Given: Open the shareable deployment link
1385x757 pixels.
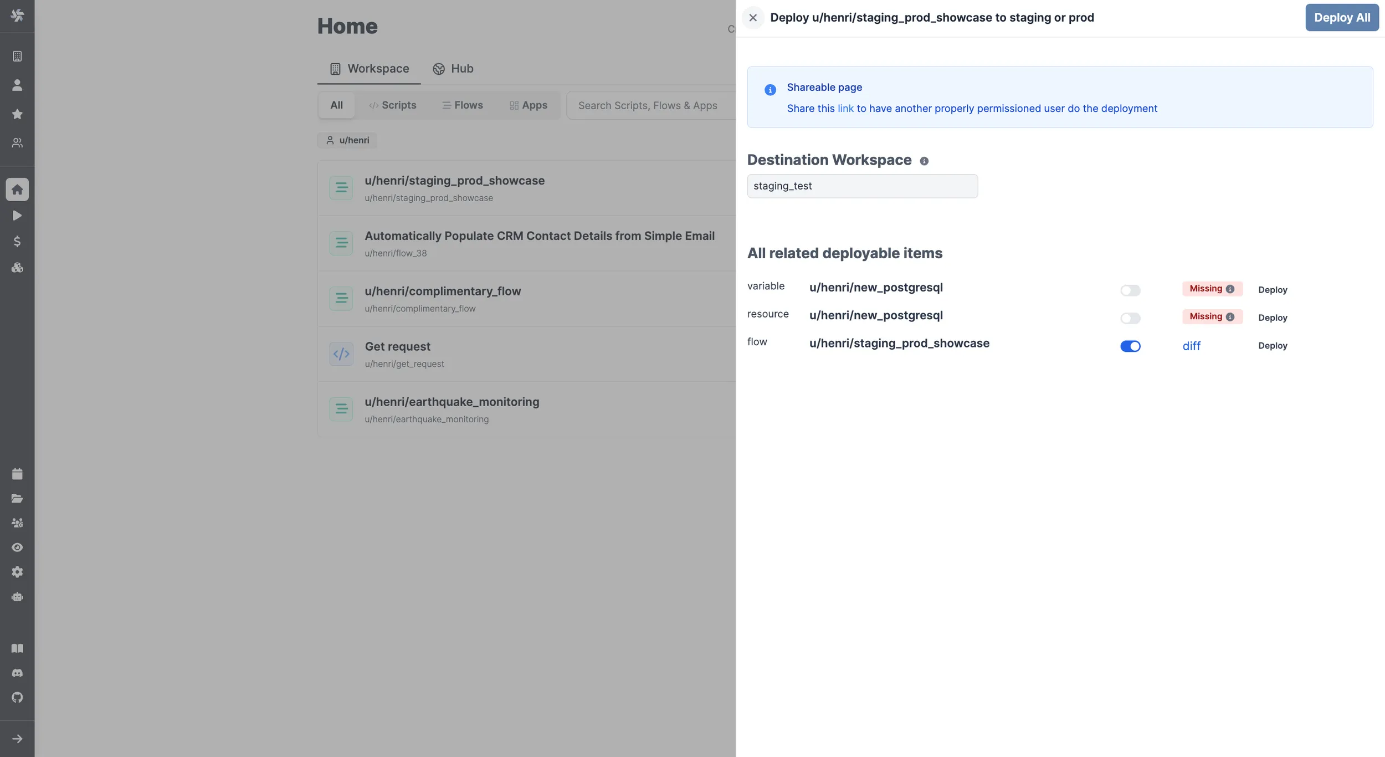Looking at the screenshot, I should [x=846, y=108].
